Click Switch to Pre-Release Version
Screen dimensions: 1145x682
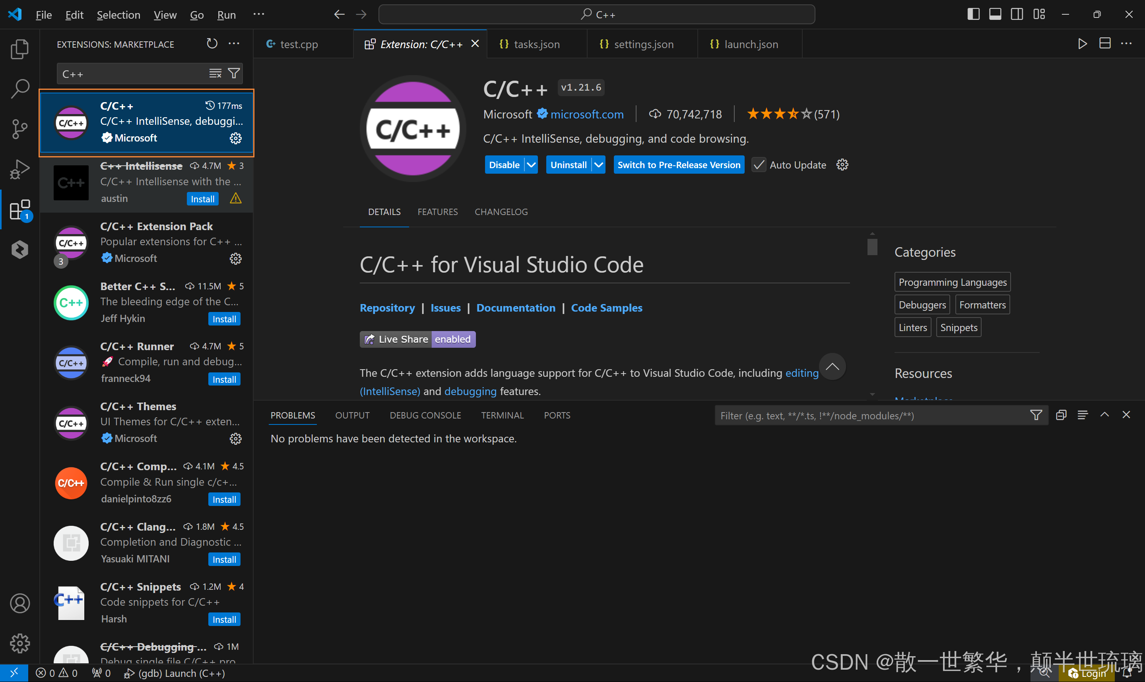(x=679, y=165)
